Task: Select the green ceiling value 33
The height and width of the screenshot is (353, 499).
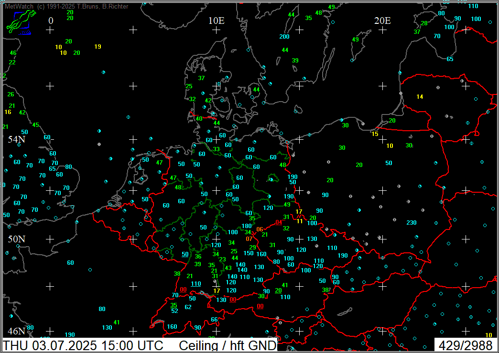Action: (217, 149)
